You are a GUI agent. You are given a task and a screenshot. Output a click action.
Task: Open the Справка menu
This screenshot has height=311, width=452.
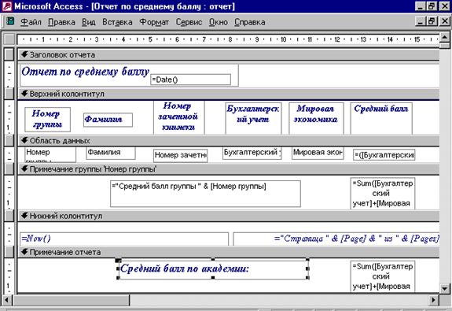250,22
